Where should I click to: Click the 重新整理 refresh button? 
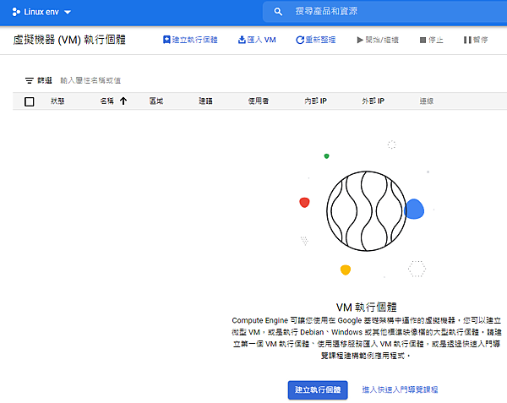[315, 40]
